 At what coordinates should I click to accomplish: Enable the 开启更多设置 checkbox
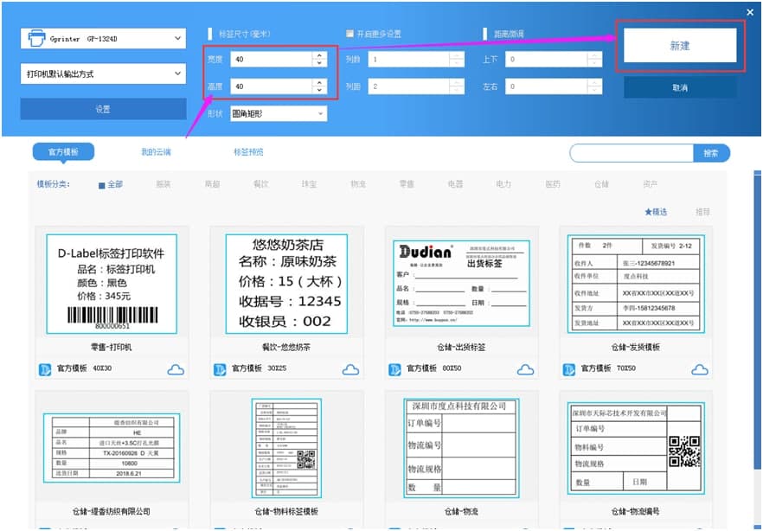[349, 34]
